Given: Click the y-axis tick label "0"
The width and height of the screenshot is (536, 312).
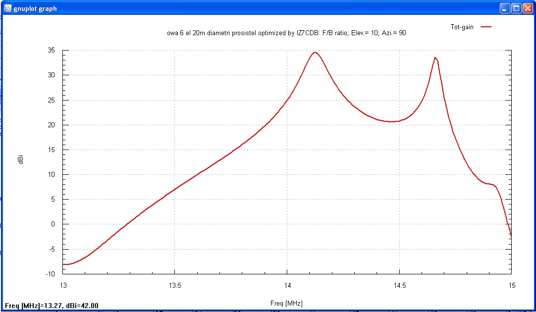Looking at the screenshot, I should tap(53, 224).
